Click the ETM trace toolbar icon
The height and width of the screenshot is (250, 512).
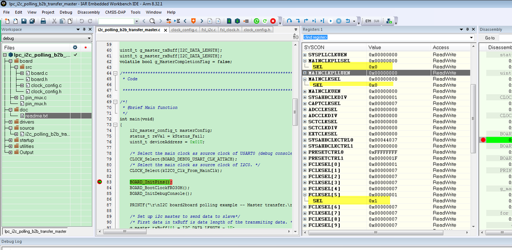point(368,21)
